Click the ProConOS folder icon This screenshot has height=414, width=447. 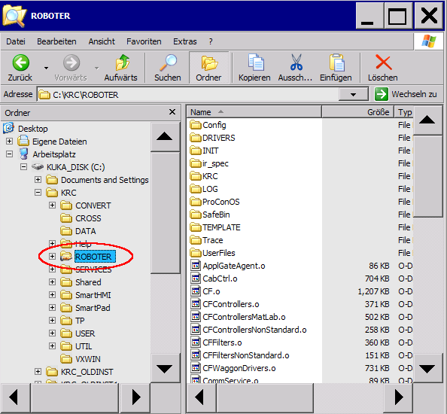(x=196, y=202)
